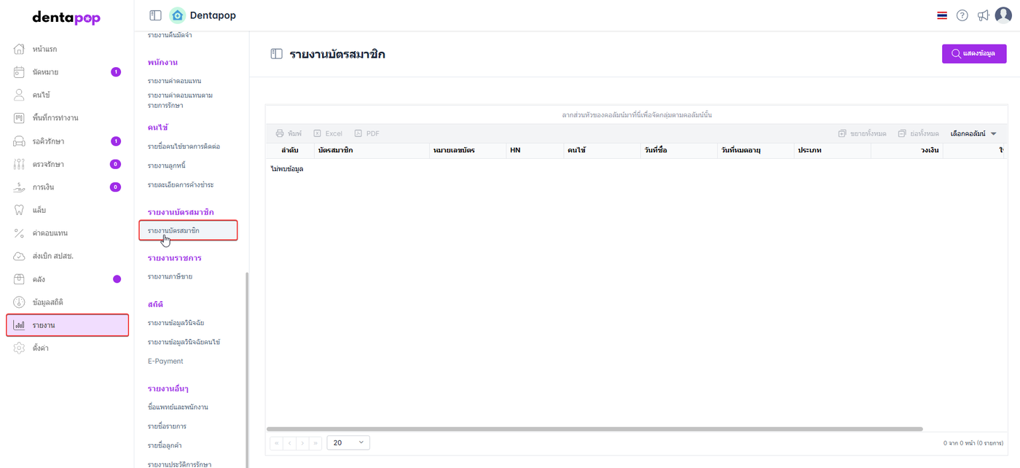Open the รายงานลูกหนี้ report link

pyautogui.click(x=168, y=165)
